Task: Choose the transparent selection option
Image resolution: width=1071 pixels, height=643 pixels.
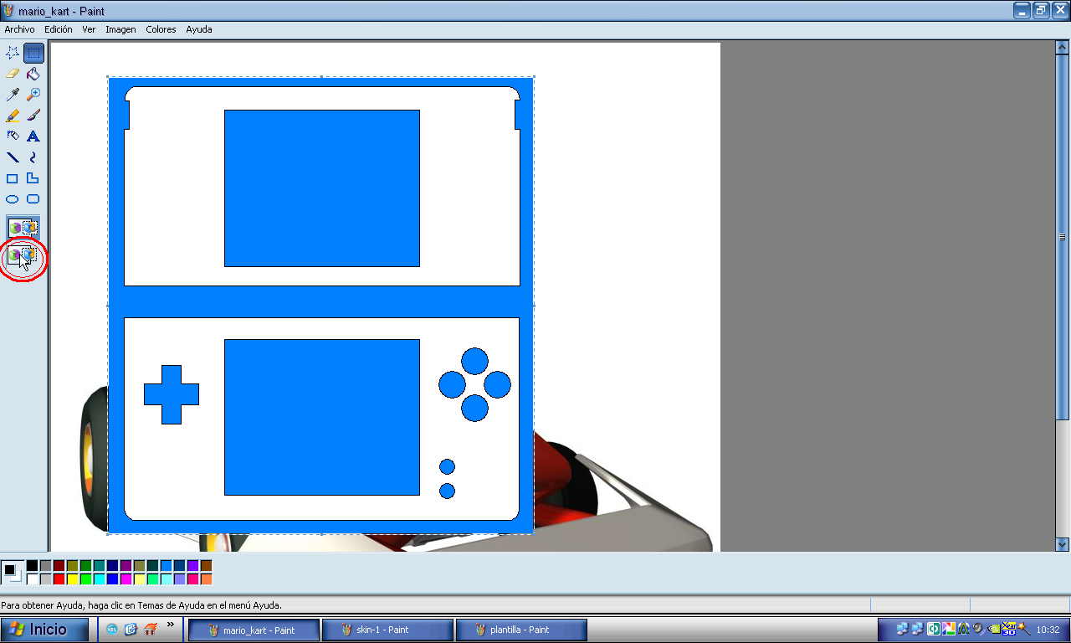Action: point(23,255)
